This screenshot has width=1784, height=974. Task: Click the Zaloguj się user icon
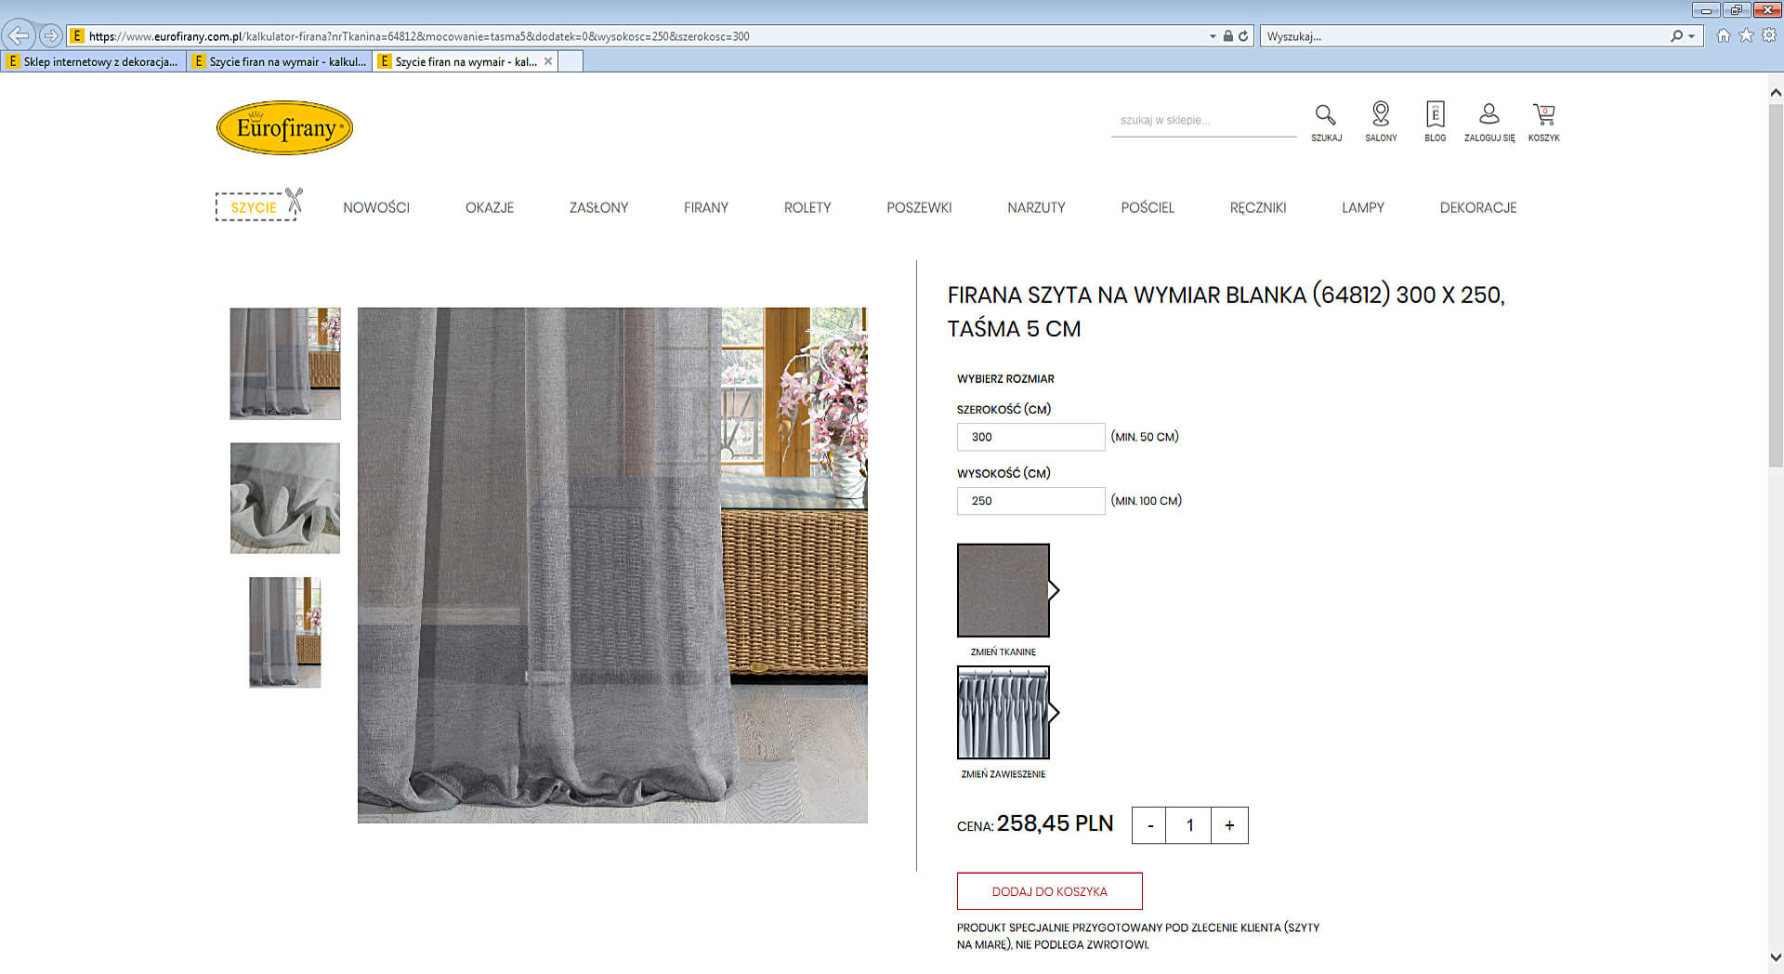[1489, 114]
